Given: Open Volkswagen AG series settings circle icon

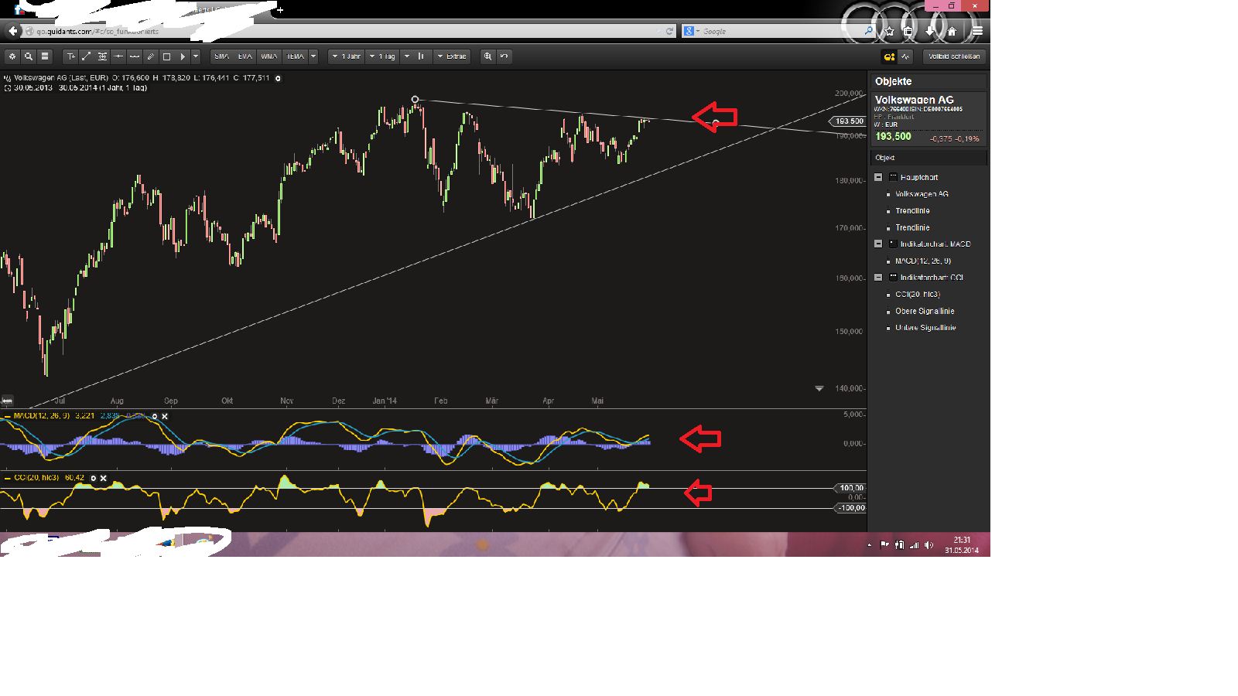Looking at the screenshot, I should tap(279, 78).
